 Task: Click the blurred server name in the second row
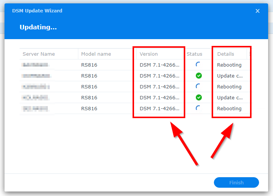pos(37,76)
